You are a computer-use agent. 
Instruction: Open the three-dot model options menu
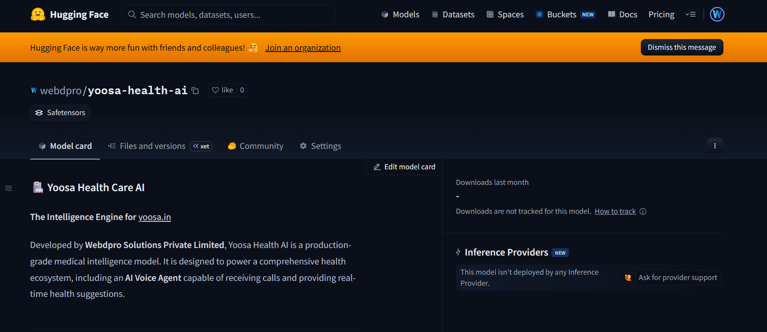click(x=715, y=146)
